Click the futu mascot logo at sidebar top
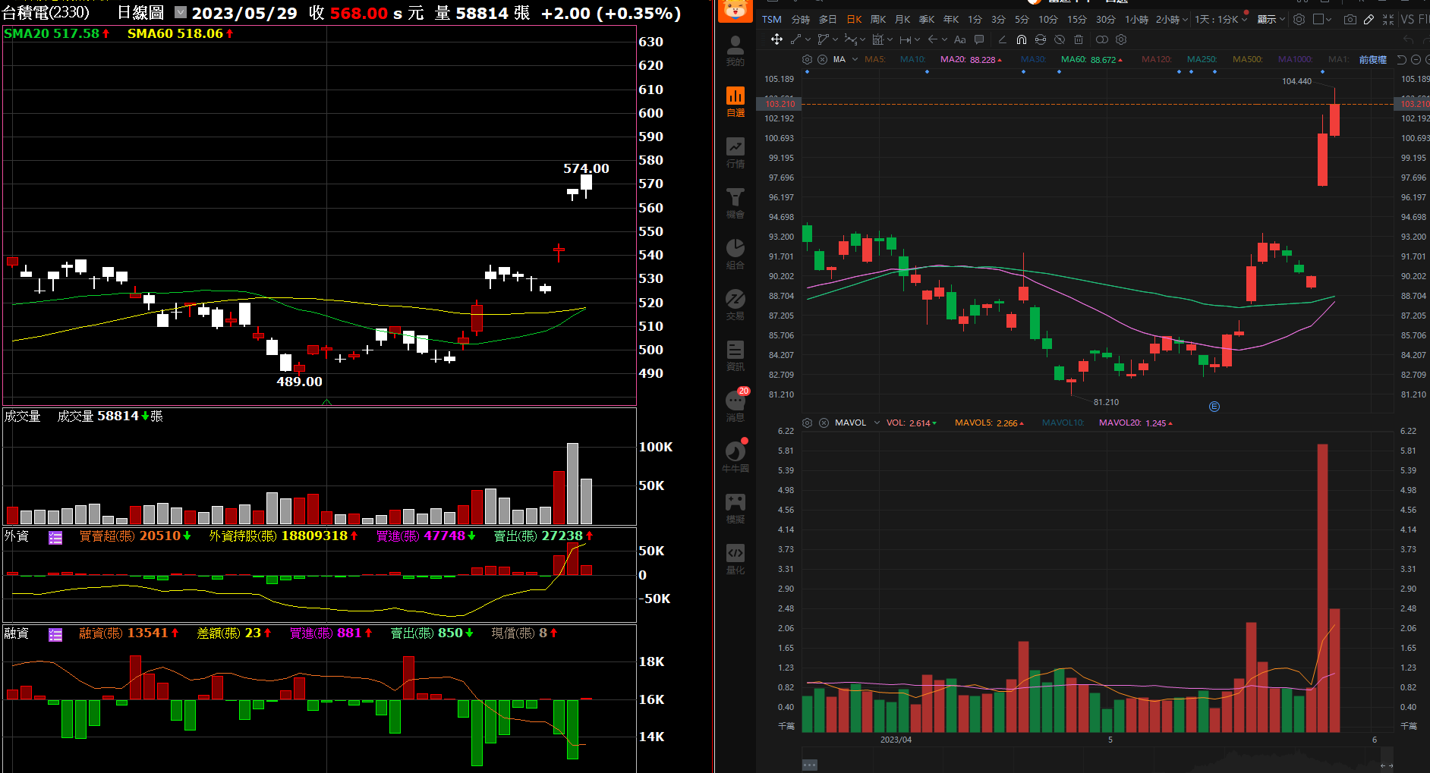 click(735, 10)
